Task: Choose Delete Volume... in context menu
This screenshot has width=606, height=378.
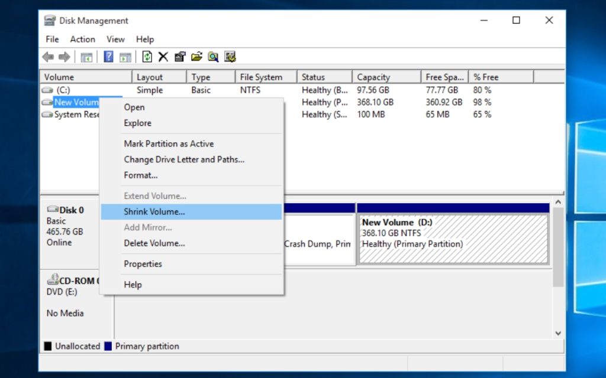Action: tap(192, 243)
